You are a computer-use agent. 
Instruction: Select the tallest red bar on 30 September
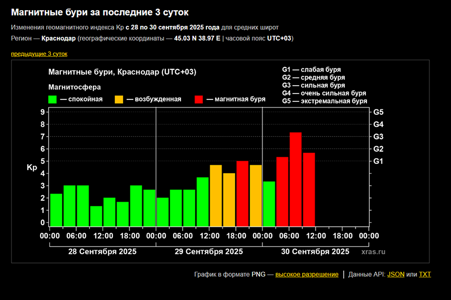295,179
